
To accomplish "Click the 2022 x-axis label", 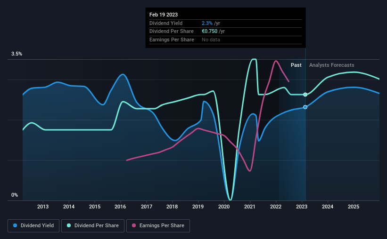I will [x=276, y=207].
